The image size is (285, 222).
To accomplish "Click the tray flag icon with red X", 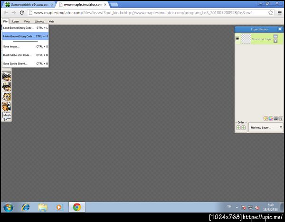I will point(244,207).
